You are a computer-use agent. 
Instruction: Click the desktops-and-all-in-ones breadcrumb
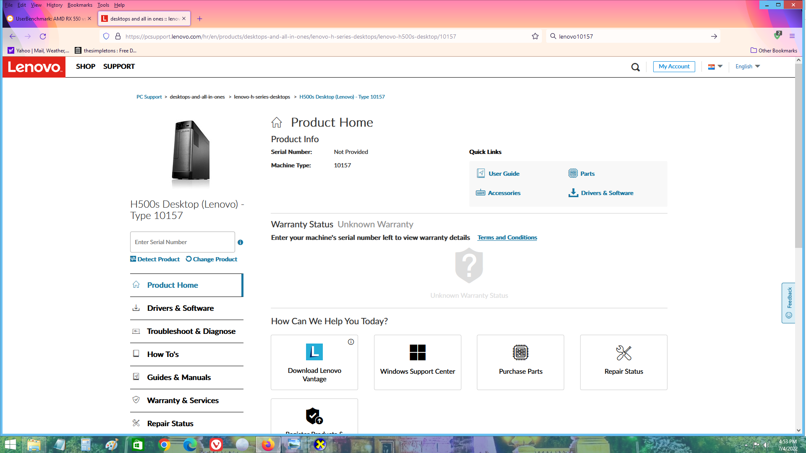click(x=197, y=97)
